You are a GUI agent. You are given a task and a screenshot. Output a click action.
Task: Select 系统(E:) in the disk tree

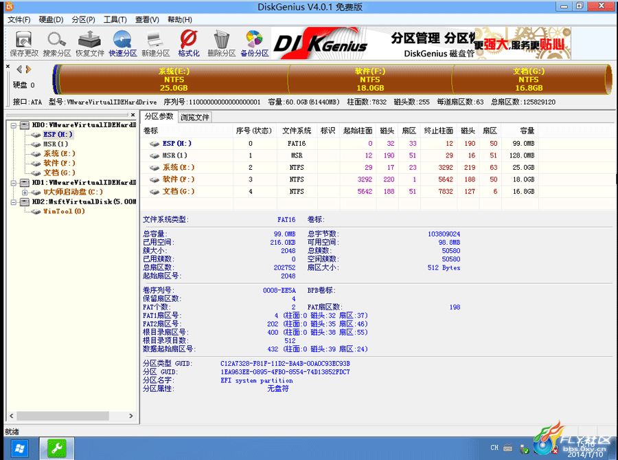click(59, 153)
